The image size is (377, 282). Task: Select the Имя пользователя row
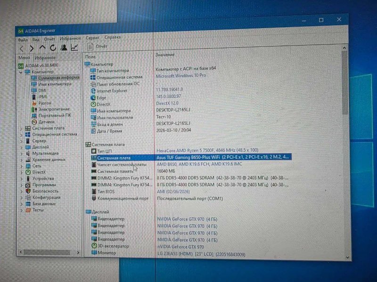[x=131, y=117]
